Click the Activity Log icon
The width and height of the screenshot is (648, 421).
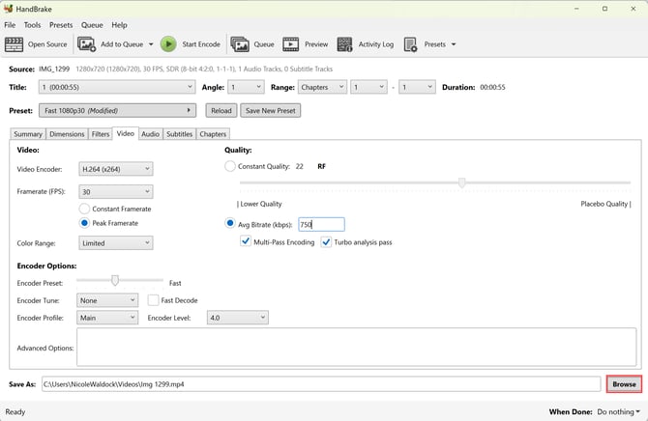[344, 44]
